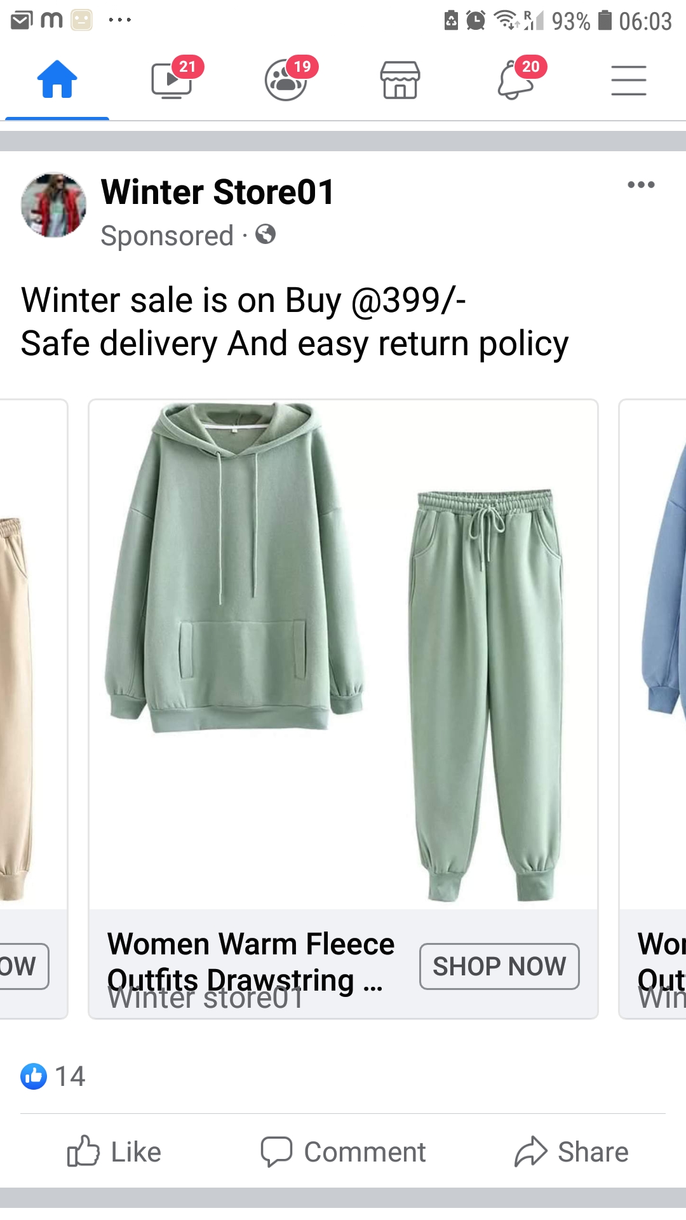Open the Winter Store01 page name
The image size is (686, 1220).
pyautogui.click(x=217, y=192)
